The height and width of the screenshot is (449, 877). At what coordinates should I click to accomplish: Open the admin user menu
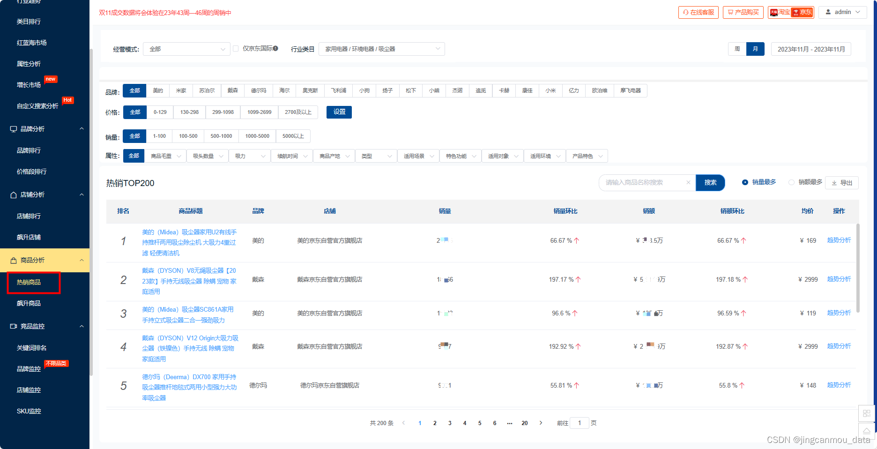[842, 12]
